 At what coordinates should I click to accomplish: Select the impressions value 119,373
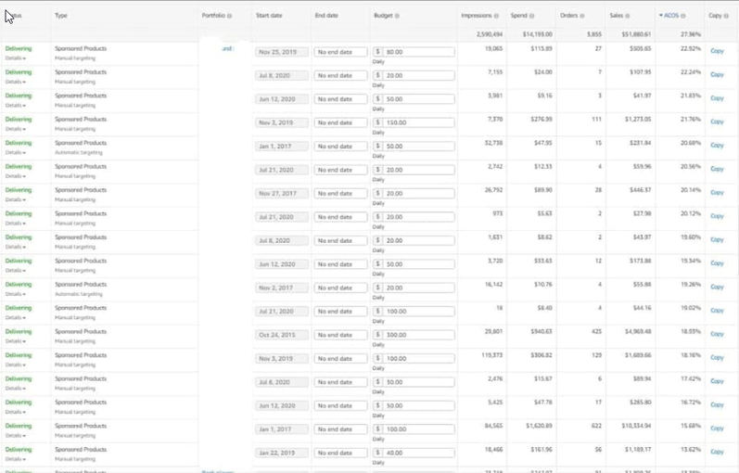492,355
